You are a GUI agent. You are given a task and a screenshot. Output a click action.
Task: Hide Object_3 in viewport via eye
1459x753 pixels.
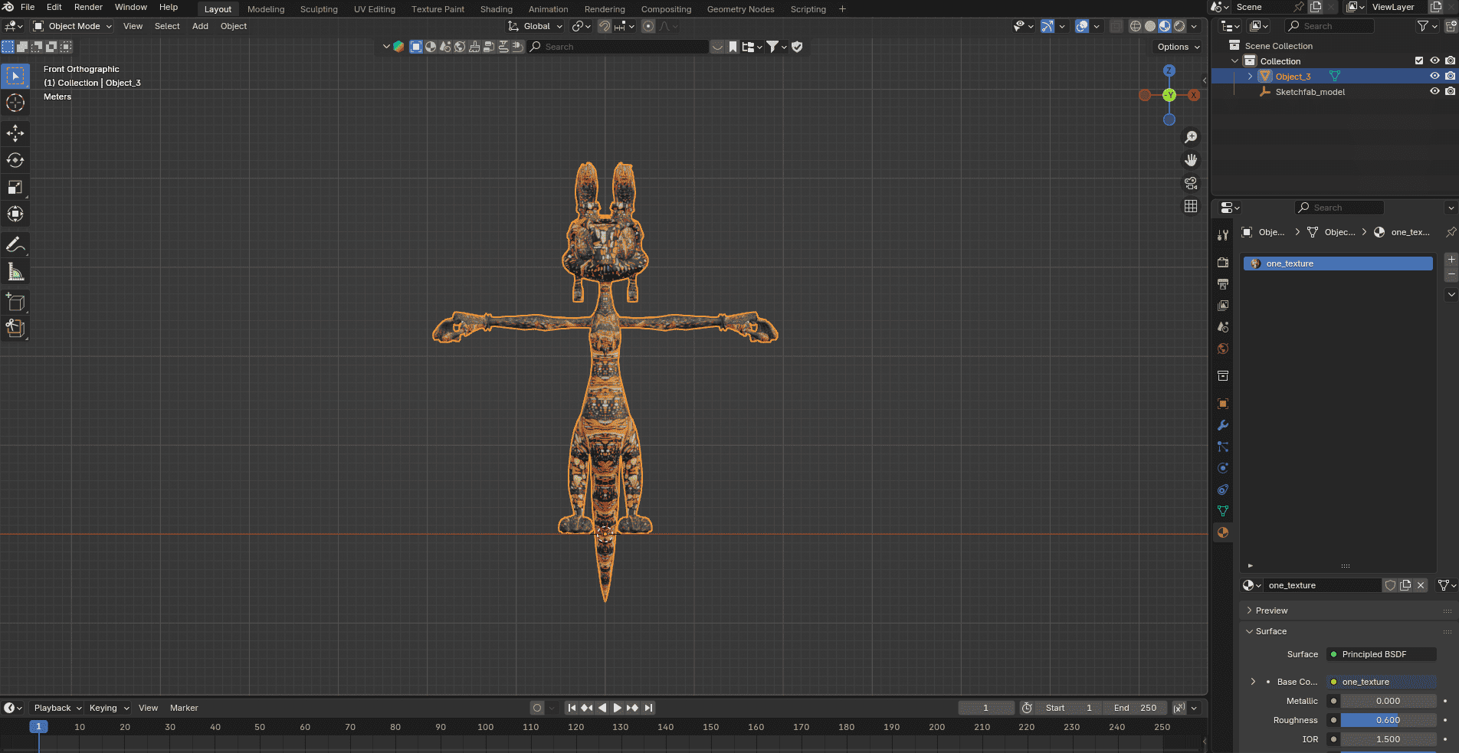point(1434,76)
